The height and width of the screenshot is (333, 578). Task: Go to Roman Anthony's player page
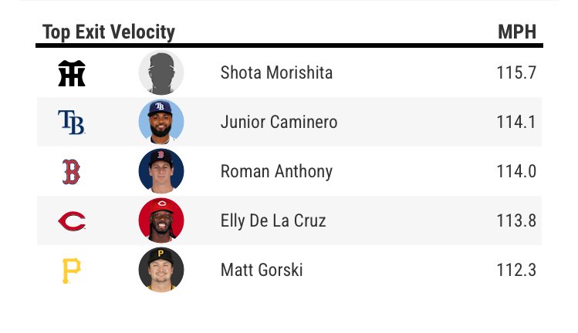tap(276, 172)
